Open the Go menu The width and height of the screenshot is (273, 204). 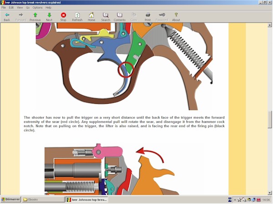pos(28,7)
